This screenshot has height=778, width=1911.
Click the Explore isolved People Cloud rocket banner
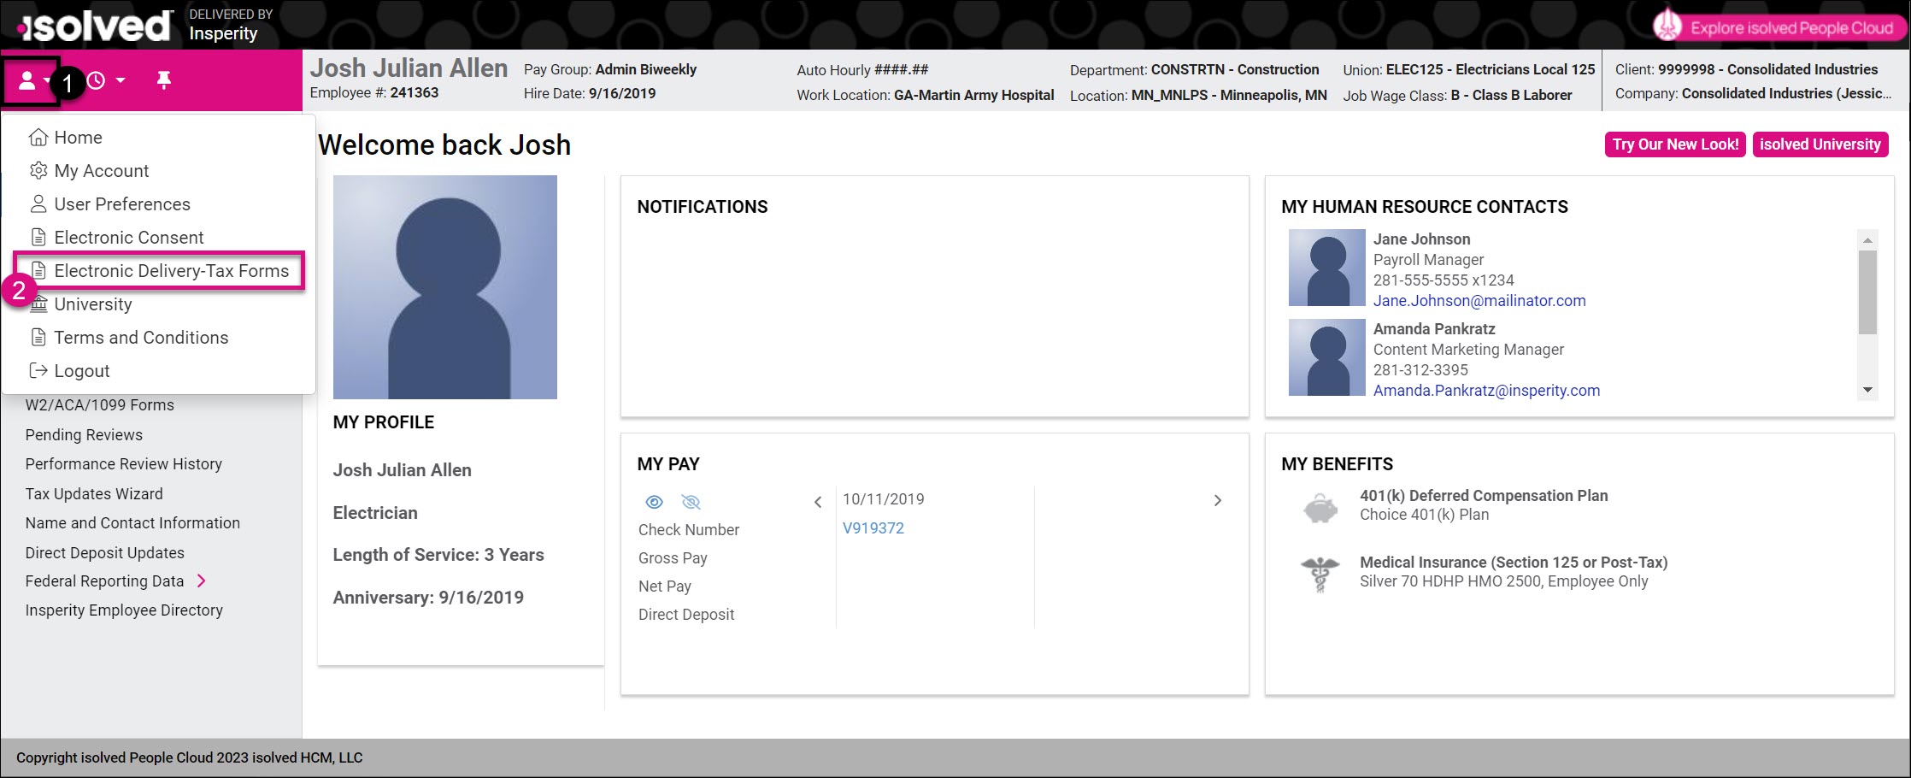[x=1778, y=27]
